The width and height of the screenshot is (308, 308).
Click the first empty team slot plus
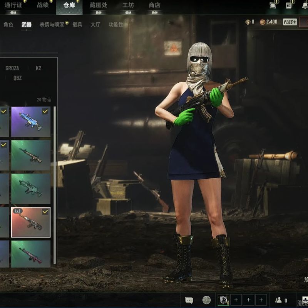tap(236, 300)
